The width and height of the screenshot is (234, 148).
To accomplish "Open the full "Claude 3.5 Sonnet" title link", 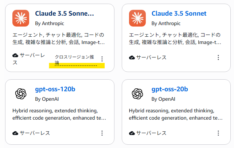I will 179,14.
